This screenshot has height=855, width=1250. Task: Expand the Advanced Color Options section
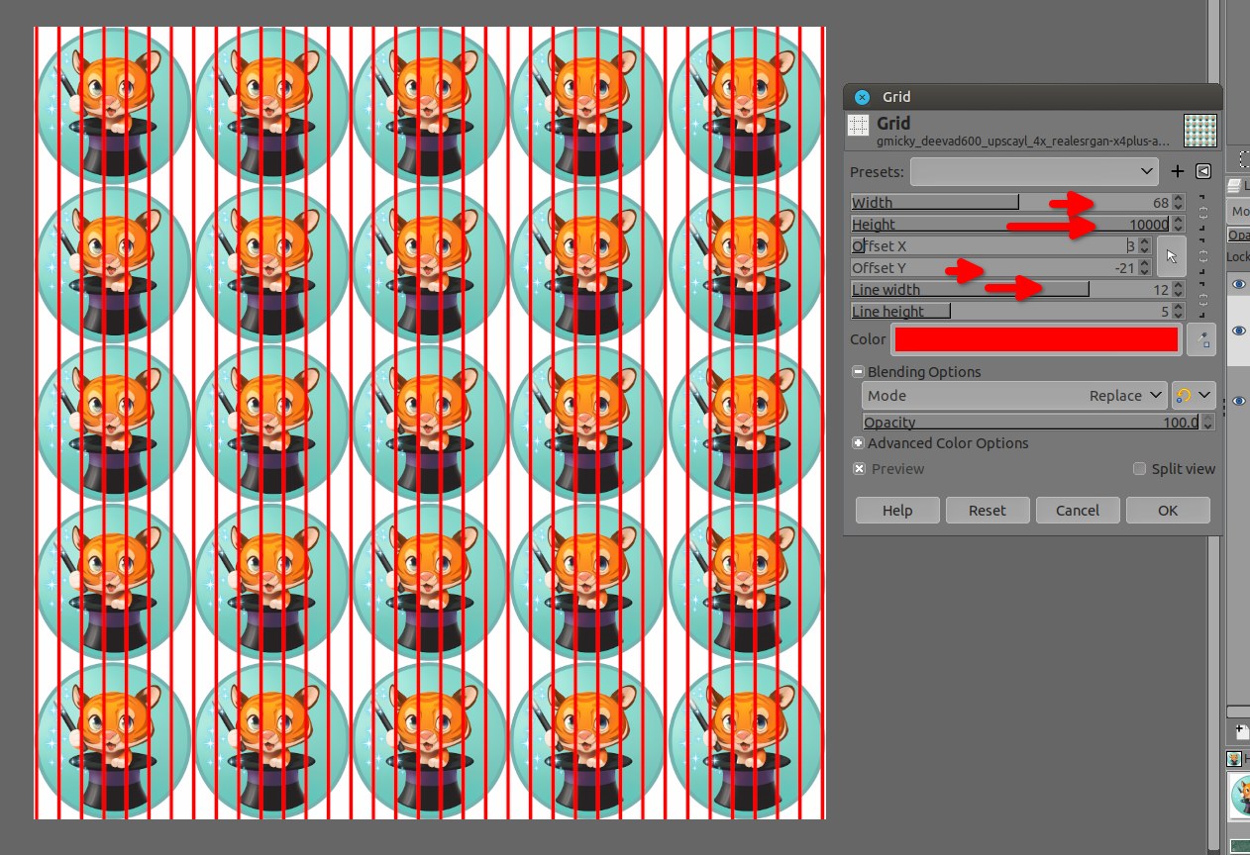859,443
